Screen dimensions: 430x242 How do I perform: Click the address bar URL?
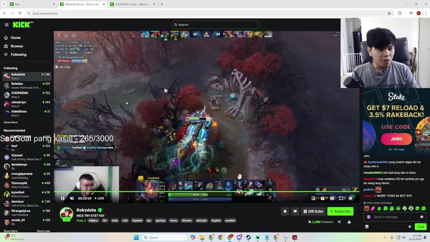tap(45, 13)
